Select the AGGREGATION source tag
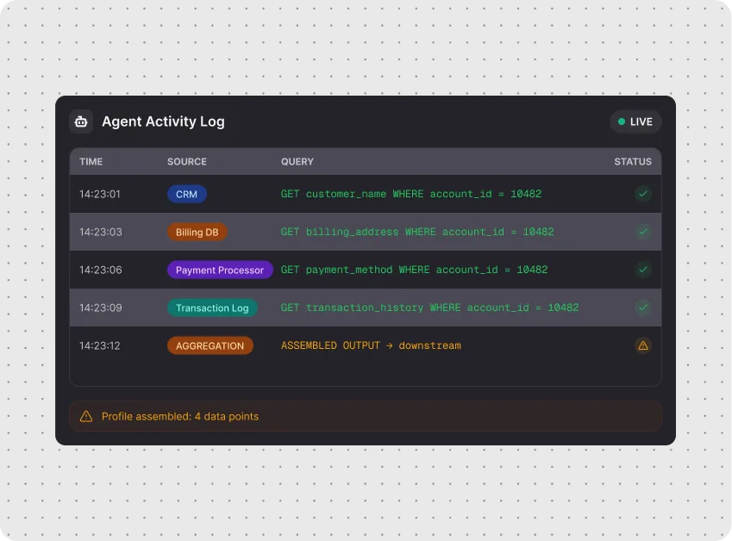This screenshot has width=732, height=541. pyautogui.click(x=210, y=345)
